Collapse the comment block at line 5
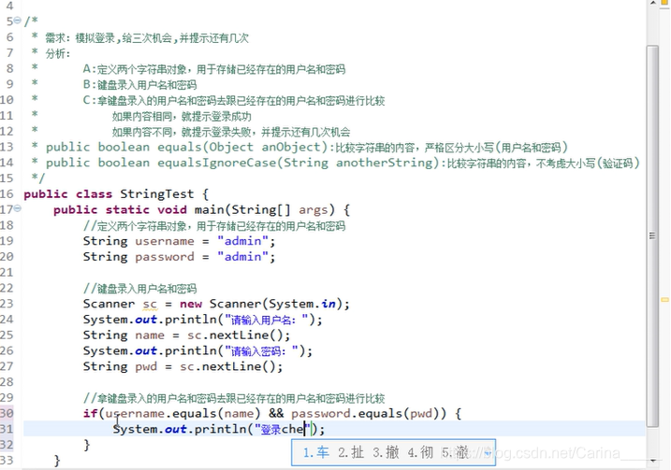Image resolution: width=671 pixels, height=470 pixels. click(18, 20)
